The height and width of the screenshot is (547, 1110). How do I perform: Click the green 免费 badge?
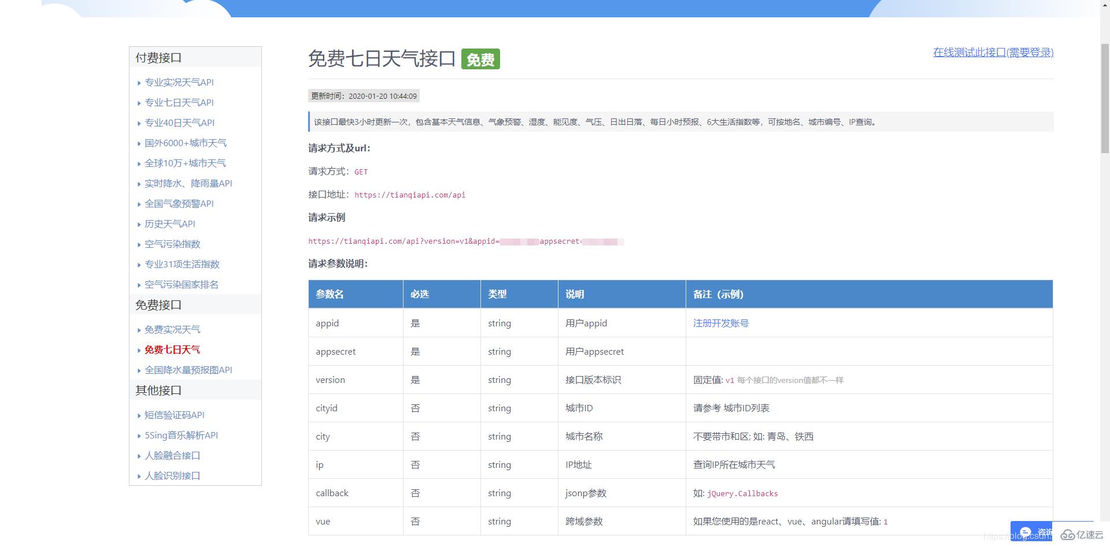(x=480, y=59)
